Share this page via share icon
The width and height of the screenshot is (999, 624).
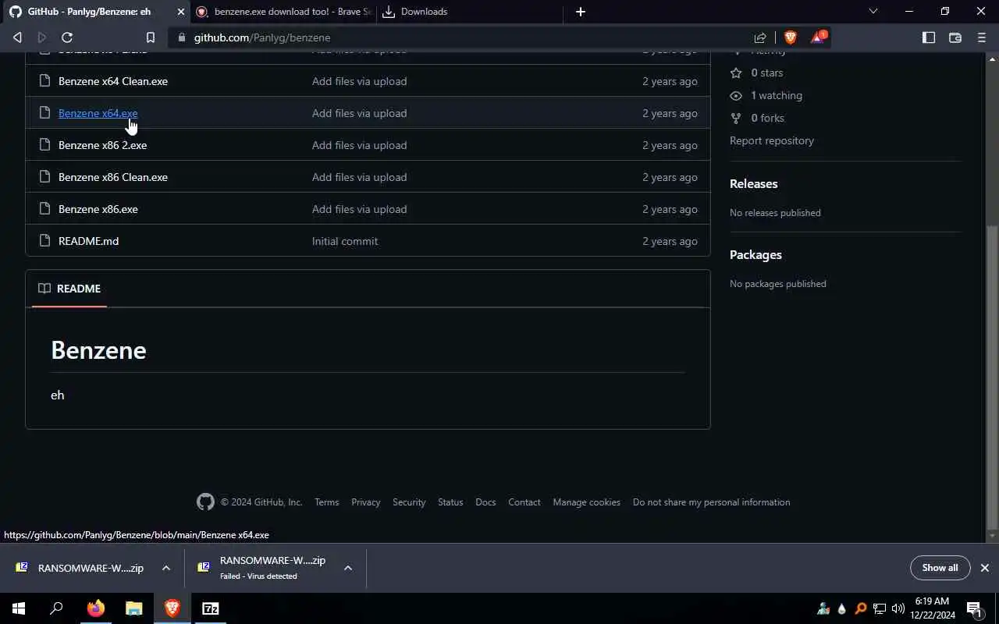(x=760, y=37)
